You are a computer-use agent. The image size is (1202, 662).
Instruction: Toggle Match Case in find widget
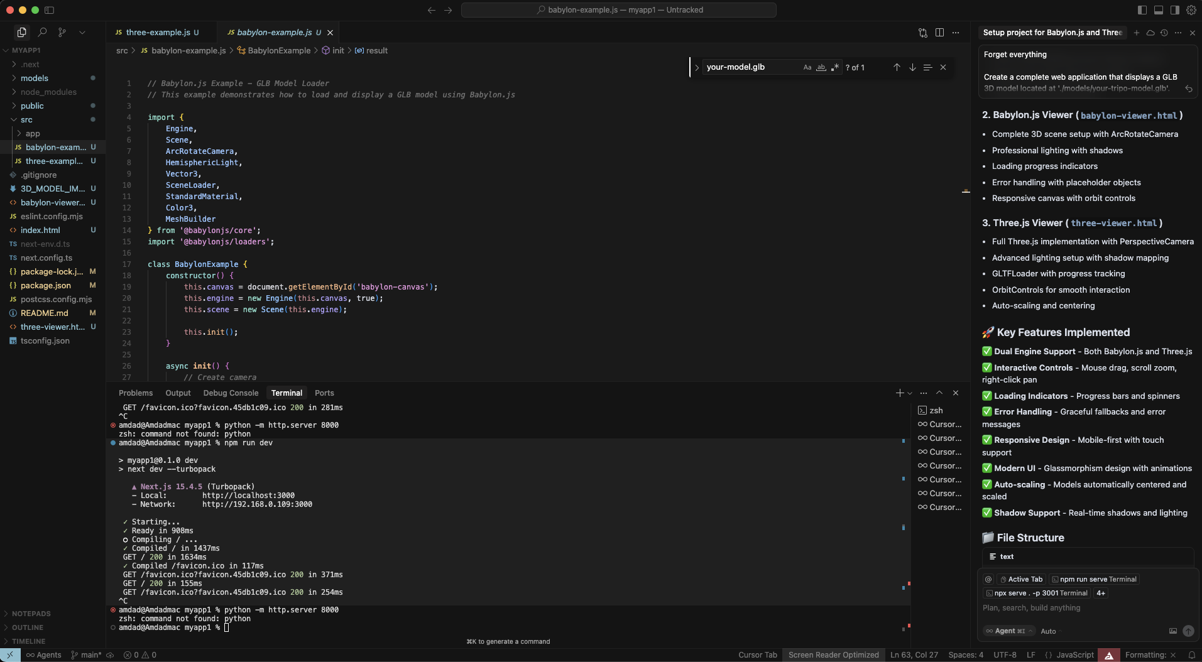807,67
